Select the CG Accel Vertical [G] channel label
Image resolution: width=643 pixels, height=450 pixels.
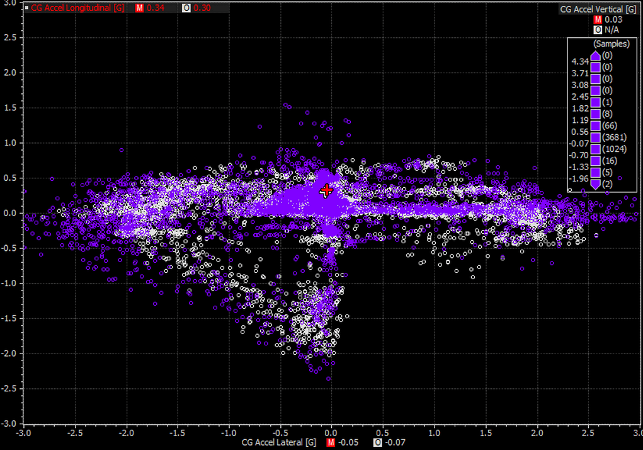pos(598,9)
